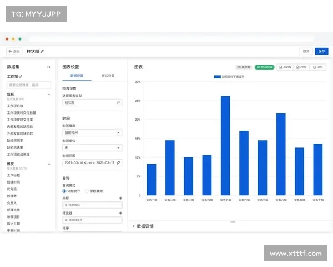Click the plus icon next to 筛选器
Viewport: 333px width, 267px height.
pos(120,213)
